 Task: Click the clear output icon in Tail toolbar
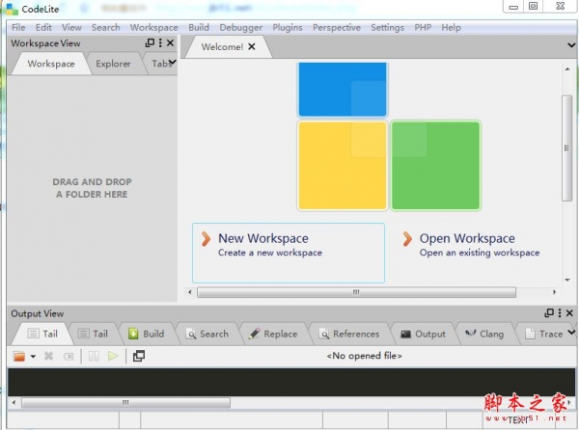(x=69, y=357)
